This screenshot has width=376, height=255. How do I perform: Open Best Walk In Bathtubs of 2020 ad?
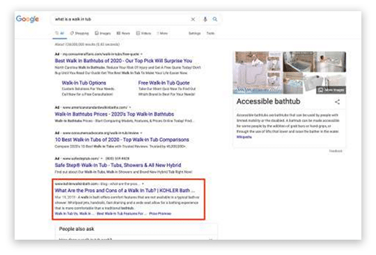coord(123,60)
